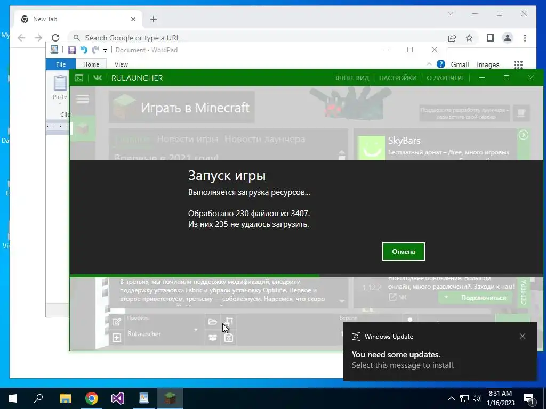546x409 pixels.
Task: Click the coffee cup icon
Action: pos(521,113)
